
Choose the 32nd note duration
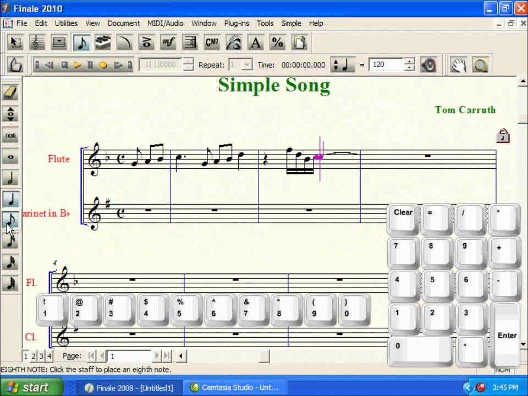[10, 262]
